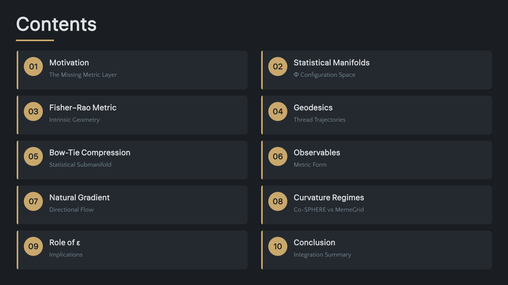The image size is (508, 285).
Task: Select the 07 numbered badge
Action: point(33,201)
